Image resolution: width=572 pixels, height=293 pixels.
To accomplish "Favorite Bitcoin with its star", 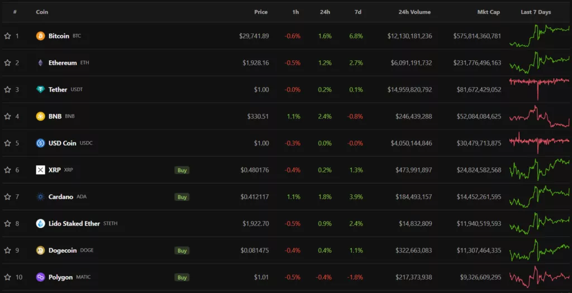I will coord(7,36).
